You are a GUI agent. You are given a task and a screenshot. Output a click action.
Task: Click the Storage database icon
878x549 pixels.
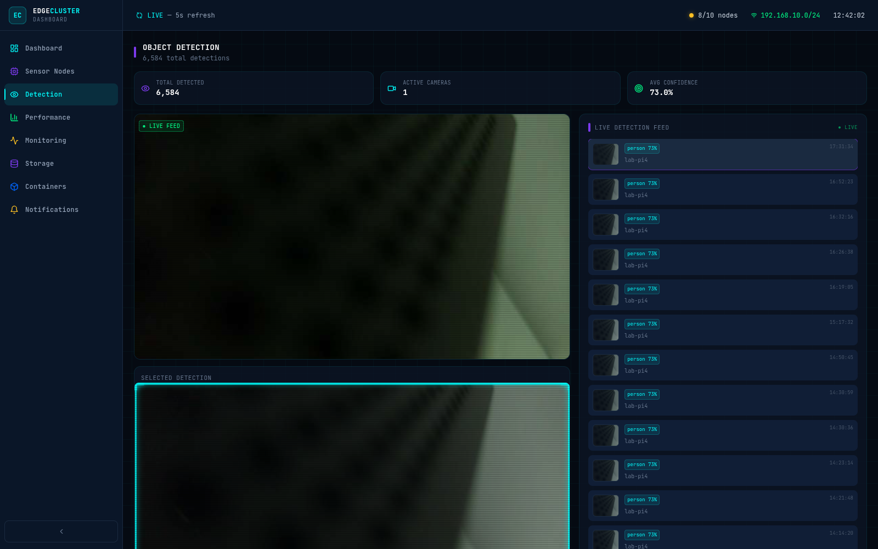pos(14,164)
